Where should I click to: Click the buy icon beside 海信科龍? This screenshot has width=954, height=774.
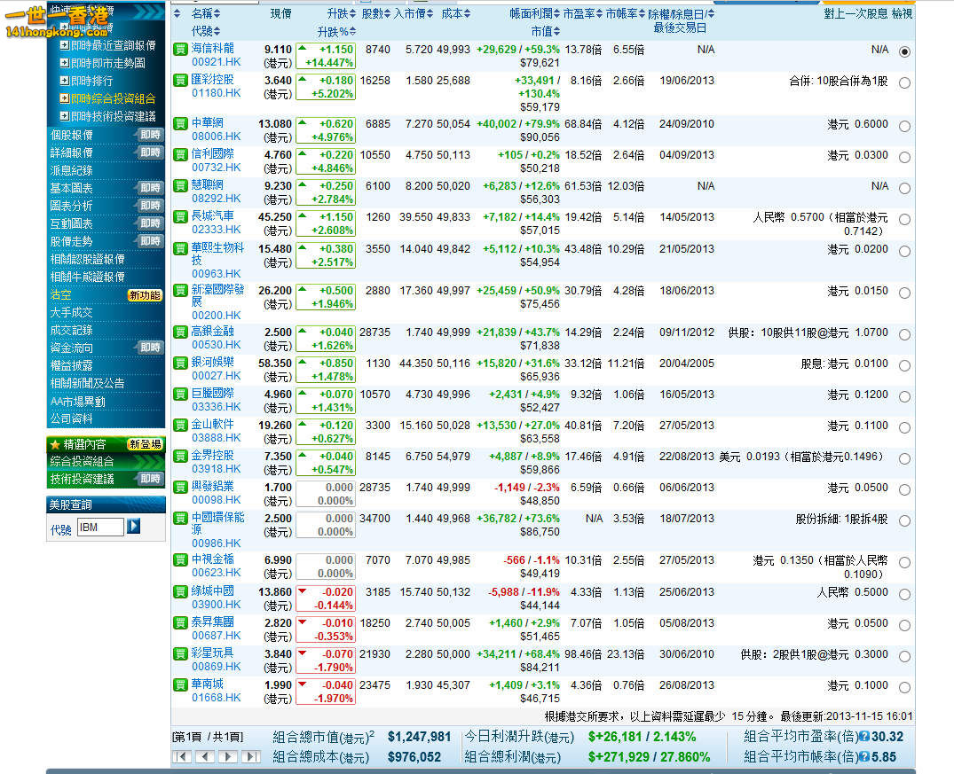pos(180,50)
